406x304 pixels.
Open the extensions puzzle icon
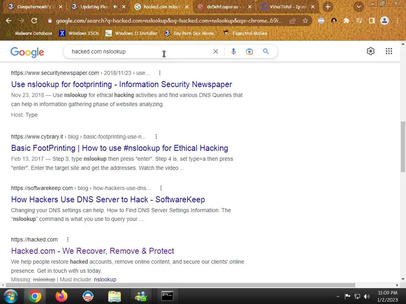click(346, 21)
